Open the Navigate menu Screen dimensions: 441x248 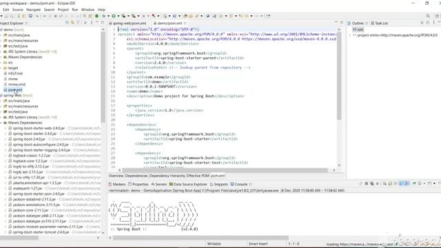pyautogui.click(x=34, y=10)
